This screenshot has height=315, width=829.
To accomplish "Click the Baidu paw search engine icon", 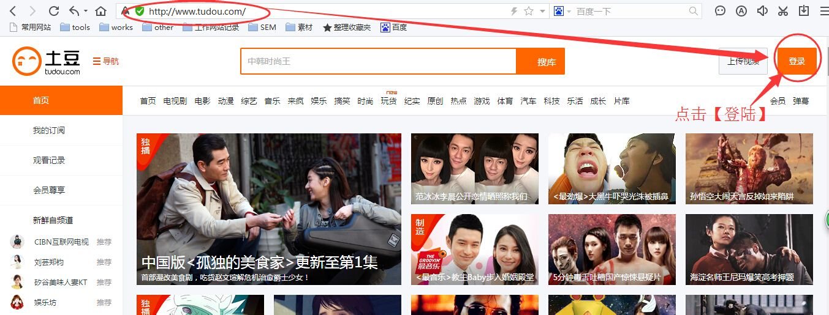I will 559,11.
